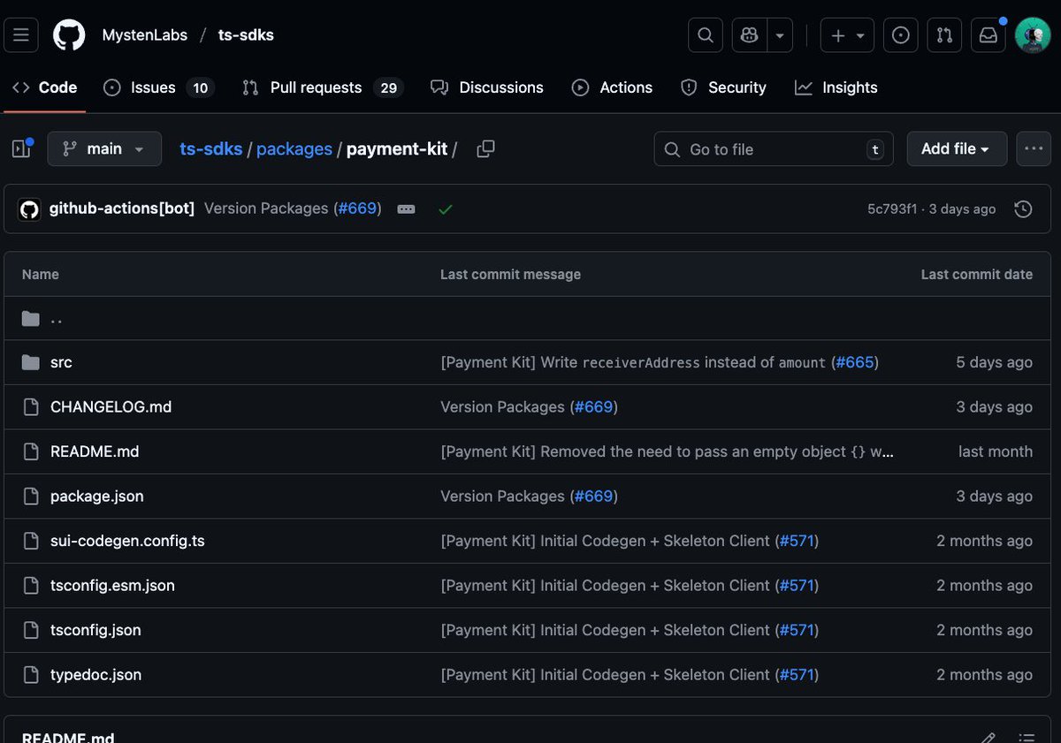Open the tsconfig.esm.json file
Viewport: 1061px width, 743px height.
point(112,586)
